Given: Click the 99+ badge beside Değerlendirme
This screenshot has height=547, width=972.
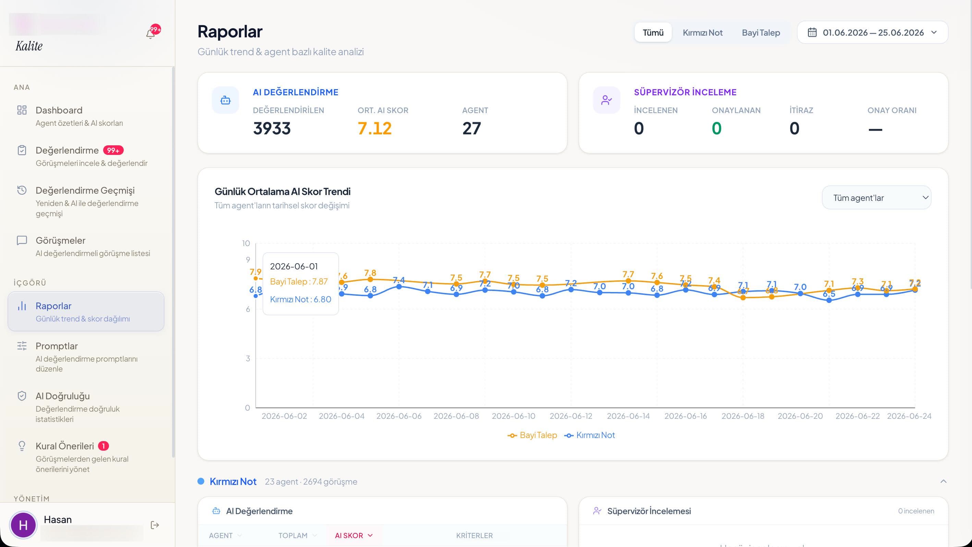Looking at the screenshot, I should pyautogui.click(x=113, y=150).
